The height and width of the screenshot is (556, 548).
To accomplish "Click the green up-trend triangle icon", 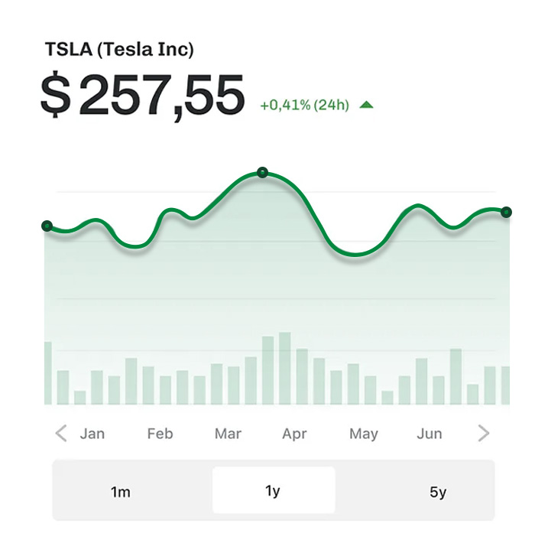I will [x=366, y=106].
